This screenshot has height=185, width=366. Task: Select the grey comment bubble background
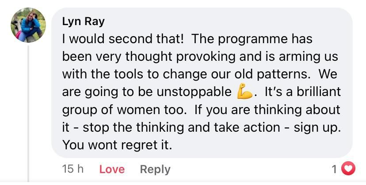click(x=202, y=83)
